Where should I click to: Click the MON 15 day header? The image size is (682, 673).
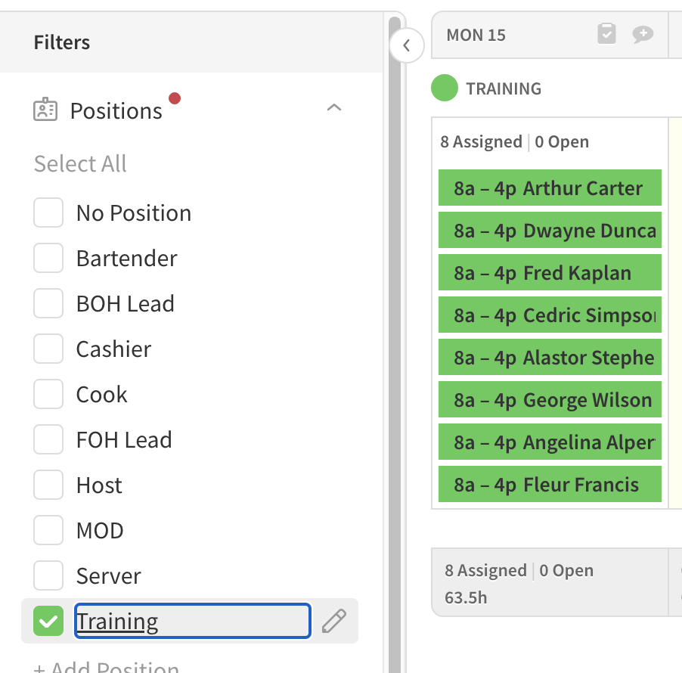476,35
